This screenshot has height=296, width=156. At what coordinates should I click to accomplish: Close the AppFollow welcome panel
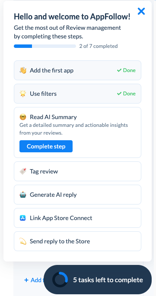[141, 11]
